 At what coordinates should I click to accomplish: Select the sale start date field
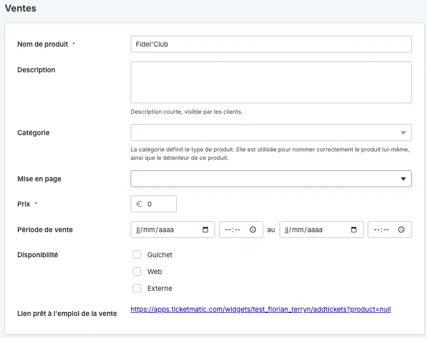click(173, 230)
